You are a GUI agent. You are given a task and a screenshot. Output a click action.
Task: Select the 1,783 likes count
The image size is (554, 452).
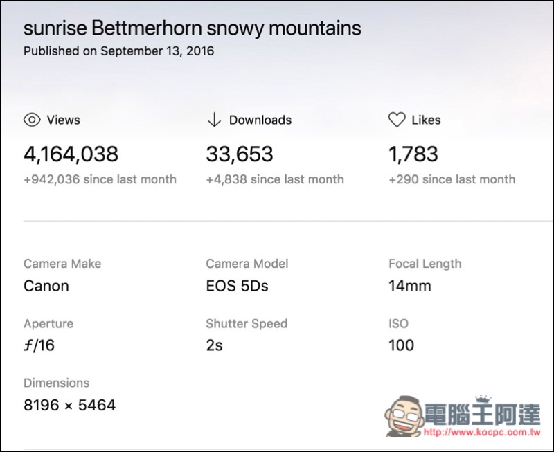point(413,154)
